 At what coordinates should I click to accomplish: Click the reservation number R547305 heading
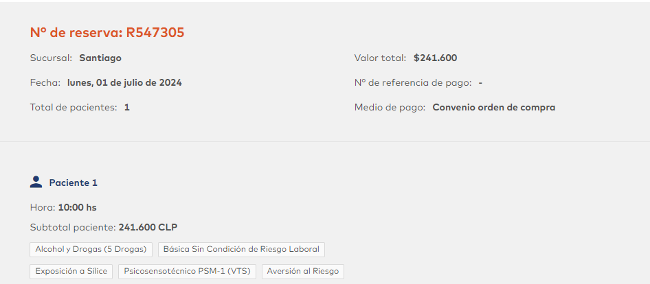(107, 32)
